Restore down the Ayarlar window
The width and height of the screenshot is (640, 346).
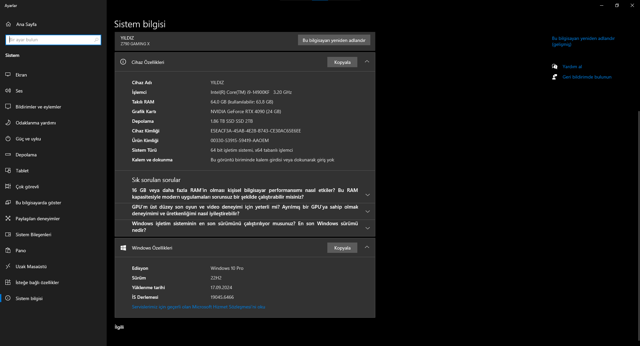click(617, 5)
